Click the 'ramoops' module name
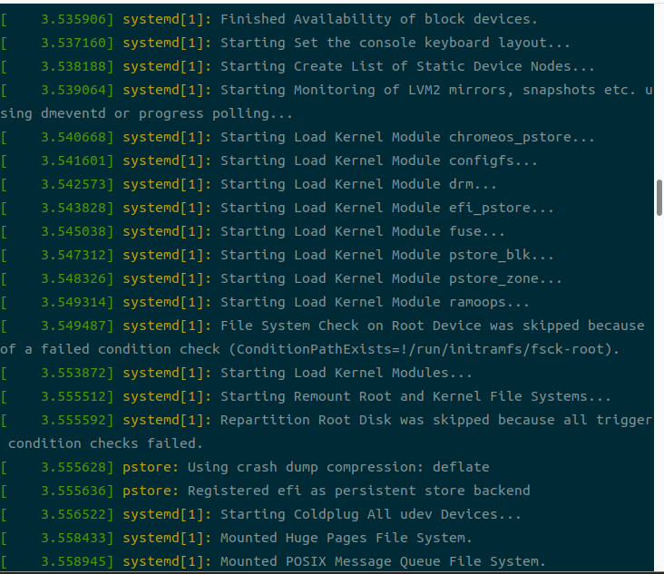 click(477, 303)
